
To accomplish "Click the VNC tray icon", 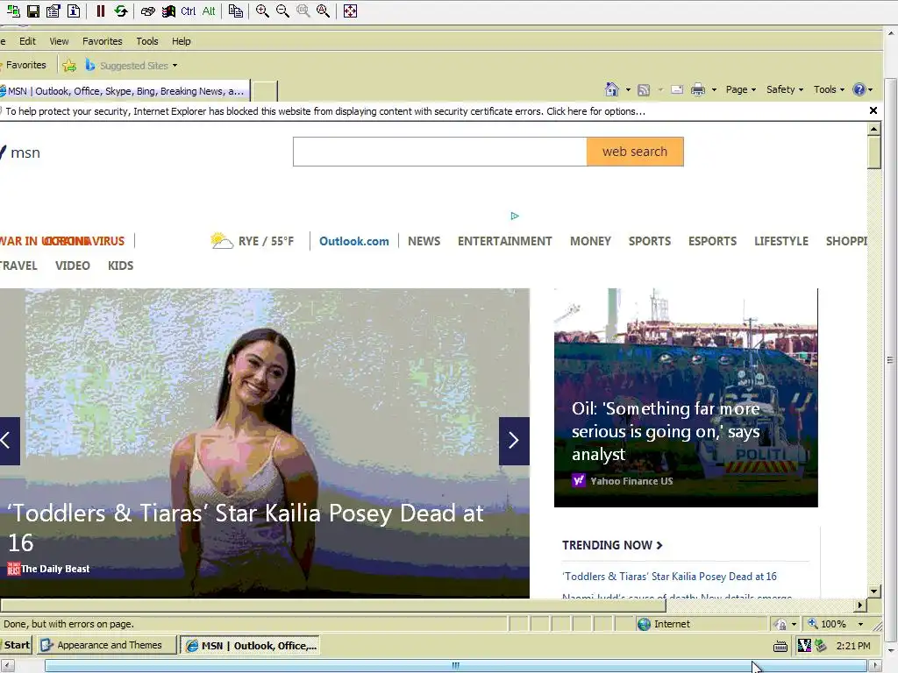I will point(804,646).
